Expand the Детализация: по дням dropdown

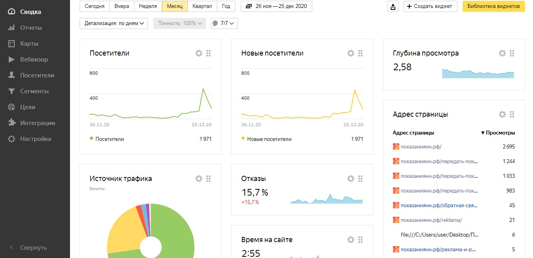(114, 23)
